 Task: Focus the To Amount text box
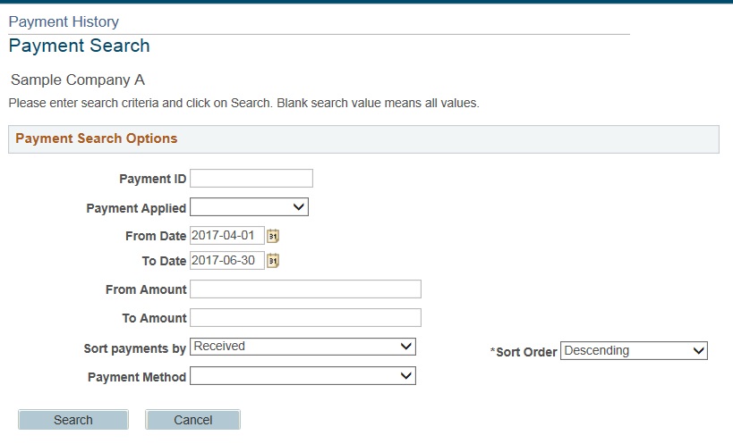tap(306, 318)
